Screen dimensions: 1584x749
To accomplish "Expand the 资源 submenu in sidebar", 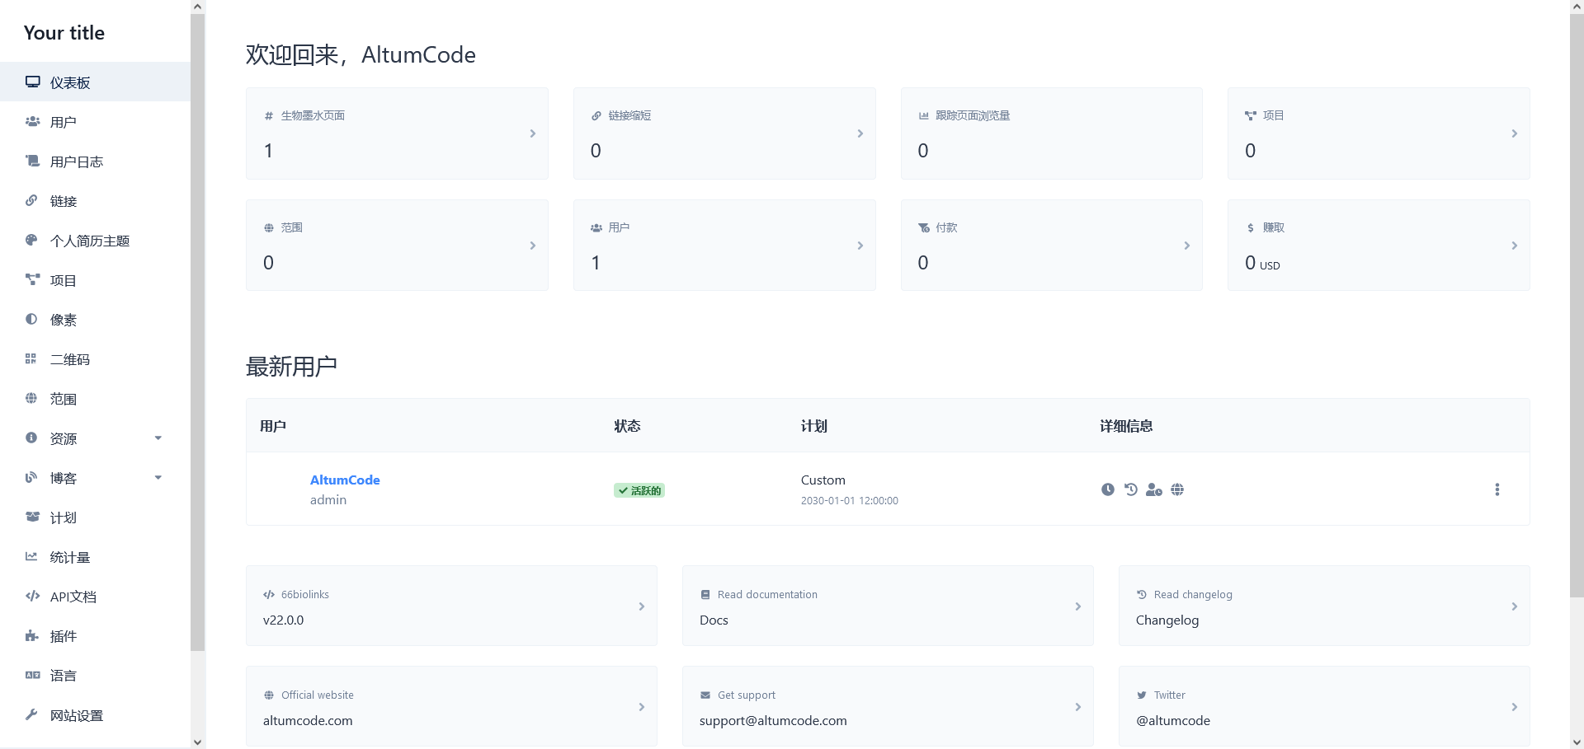I will pyautogui.click(x=158, y=438).
